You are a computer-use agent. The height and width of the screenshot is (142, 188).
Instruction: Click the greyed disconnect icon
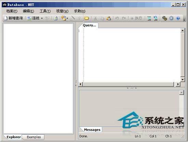tap(47, 18)
